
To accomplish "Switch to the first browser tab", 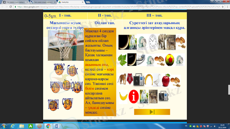I will (x=13, y=2).
